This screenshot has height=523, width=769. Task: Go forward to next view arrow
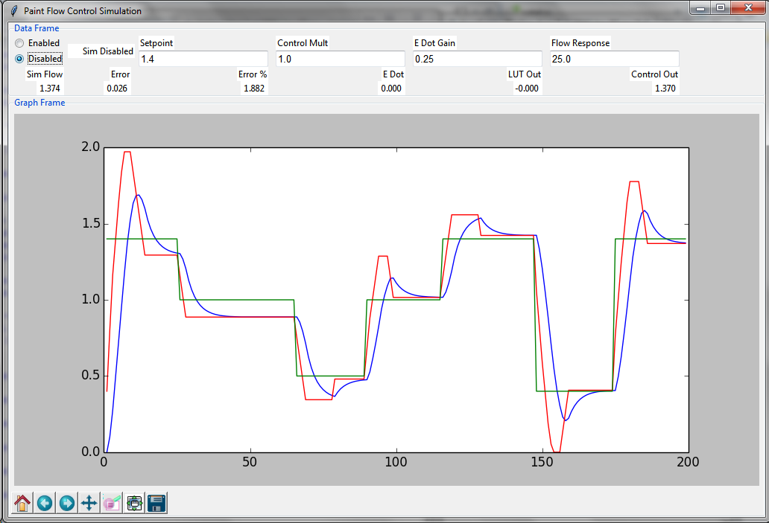pos(67,503)
